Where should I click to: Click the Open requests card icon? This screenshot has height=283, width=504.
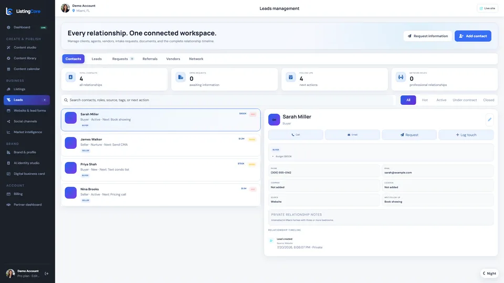click(x=181, y=77)
